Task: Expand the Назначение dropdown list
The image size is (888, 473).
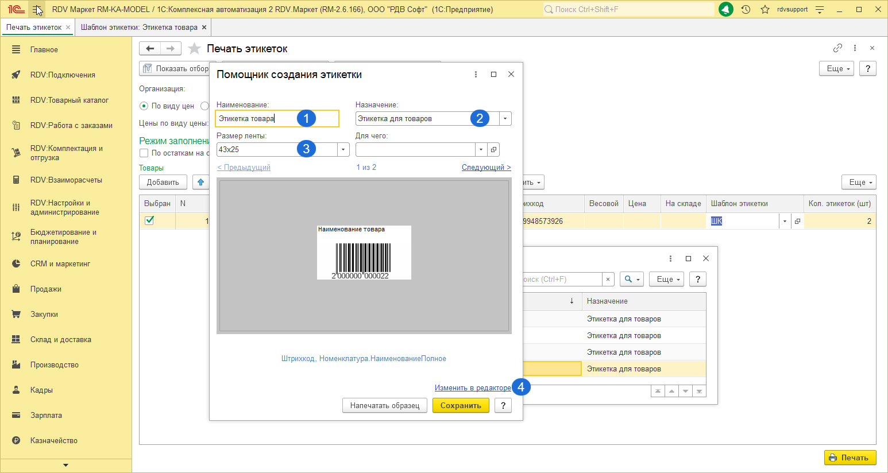Action: pos(505,119)
